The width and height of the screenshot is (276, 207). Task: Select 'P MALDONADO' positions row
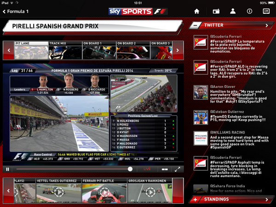click(x=144, y=144)
